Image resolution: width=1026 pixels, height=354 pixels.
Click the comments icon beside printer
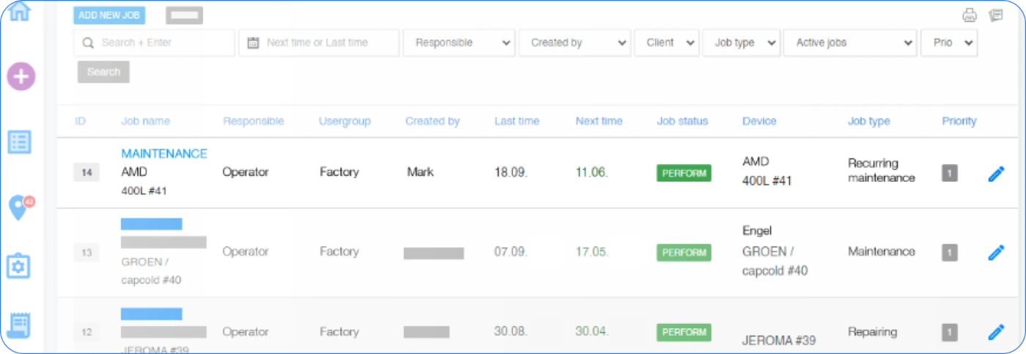coord(995,15)
